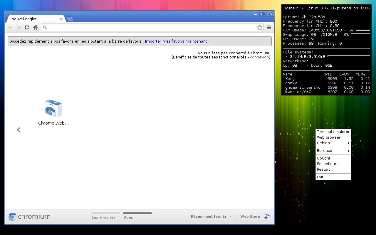Open the Chromium hamburger menu
Screen dimensions: 376x235
pyautogui.click(x=269, y=27)
